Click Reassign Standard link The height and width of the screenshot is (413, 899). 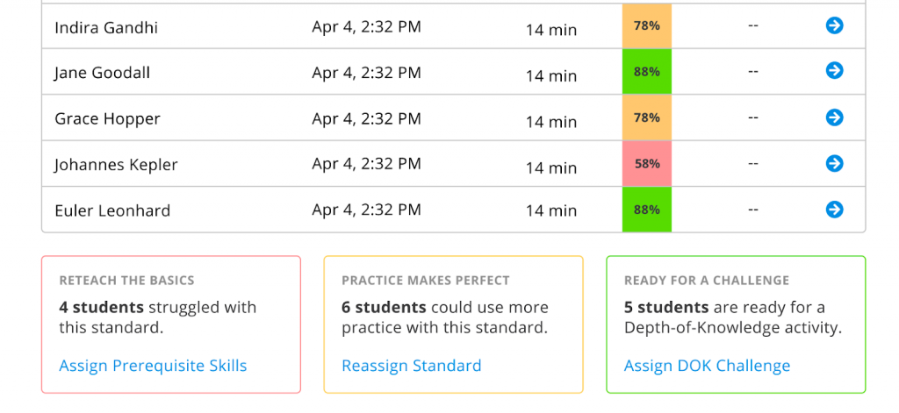click(x=411, y=366)
